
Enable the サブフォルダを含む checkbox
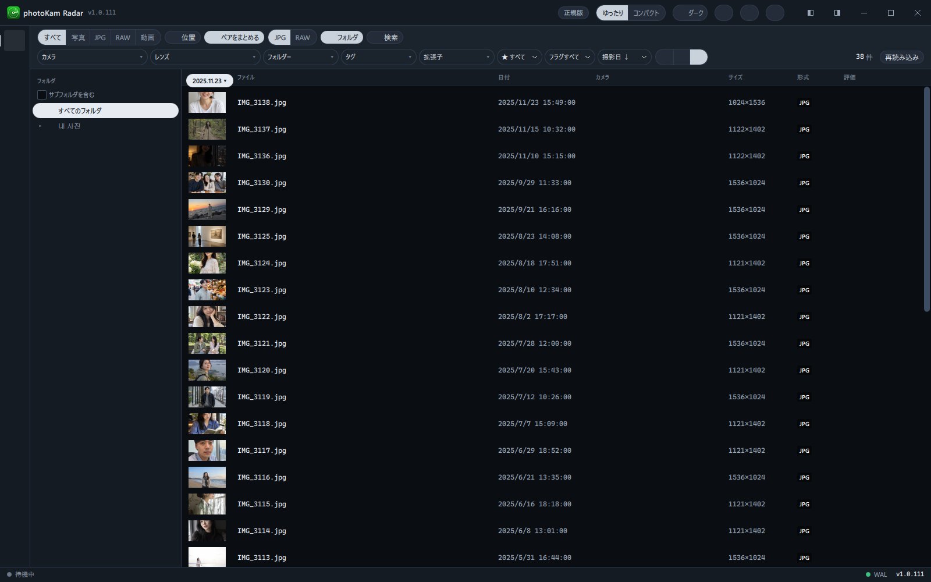pyautogui.click(x=42, y=95)
